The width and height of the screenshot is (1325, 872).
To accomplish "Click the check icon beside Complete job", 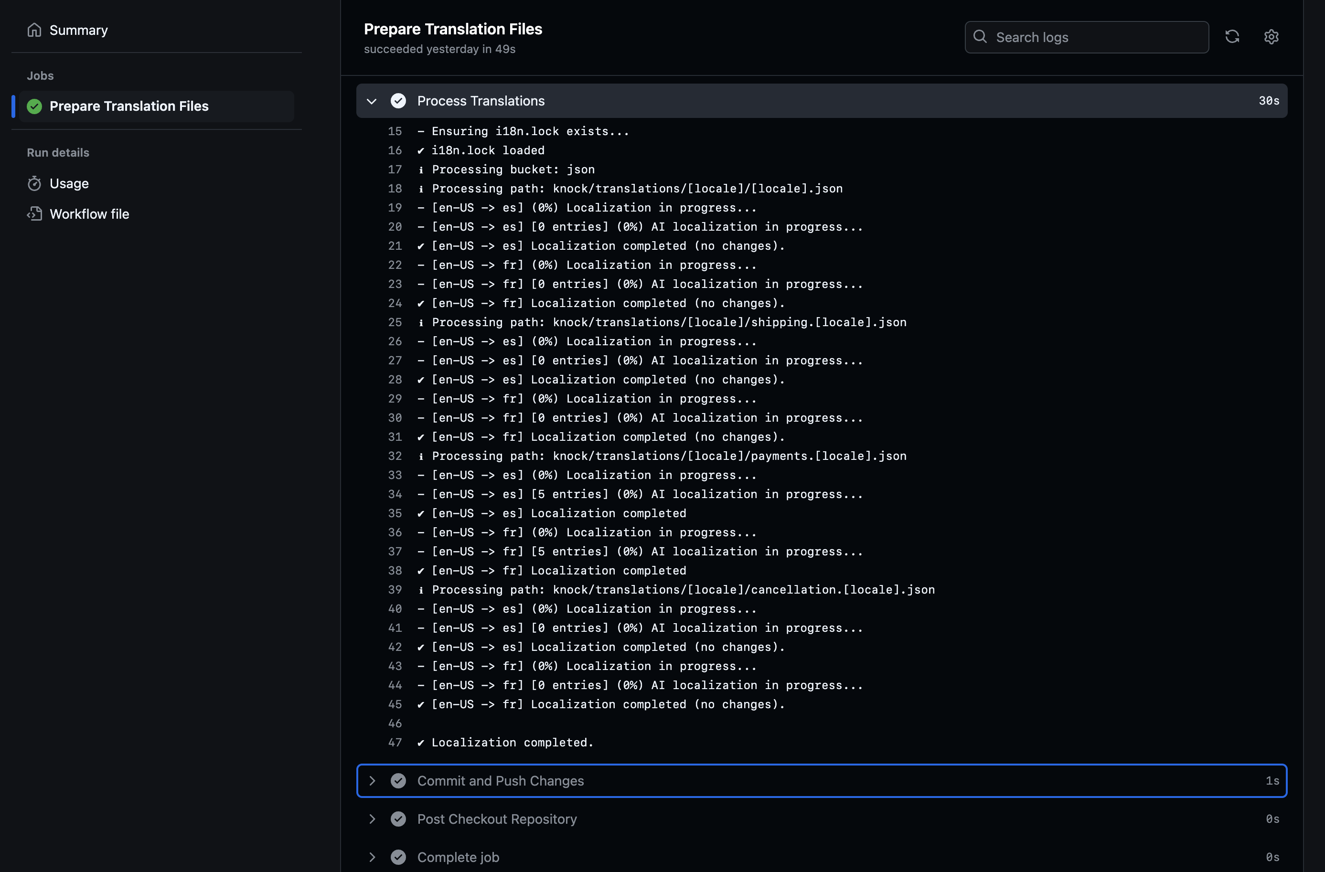I will pos(399,857).
